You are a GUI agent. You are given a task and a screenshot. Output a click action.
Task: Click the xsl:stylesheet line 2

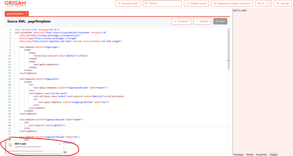pyautogui.click(x=61, y=33)
